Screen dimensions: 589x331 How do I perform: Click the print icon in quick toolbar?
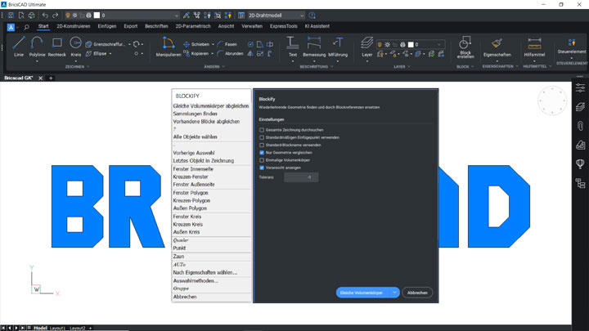pos(32,16)
